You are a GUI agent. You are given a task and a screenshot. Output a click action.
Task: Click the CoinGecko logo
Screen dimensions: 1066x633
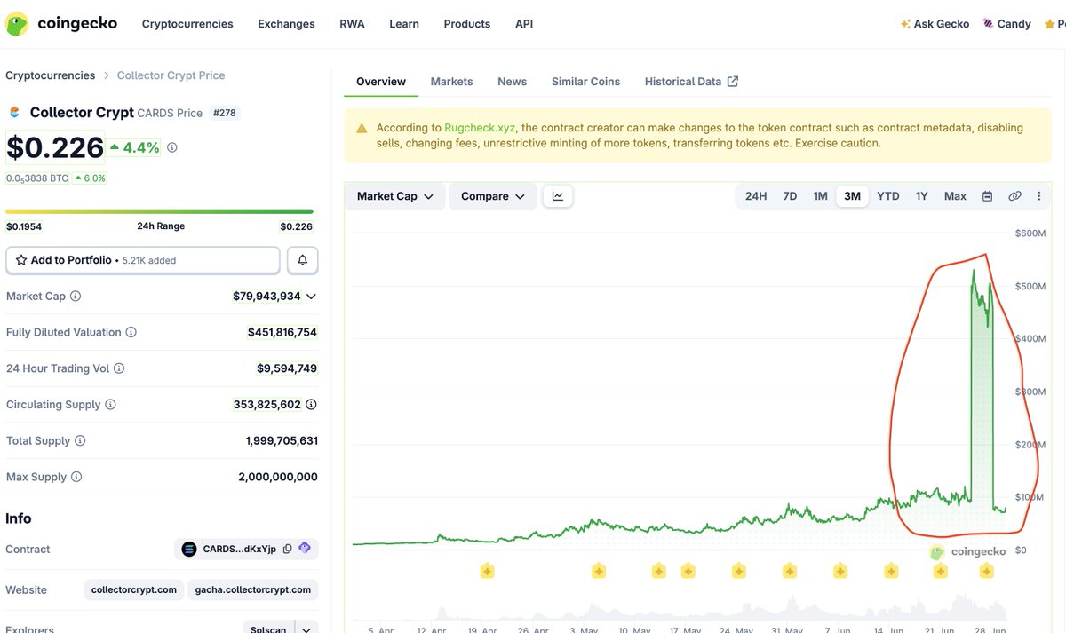(x=61, y=24)
